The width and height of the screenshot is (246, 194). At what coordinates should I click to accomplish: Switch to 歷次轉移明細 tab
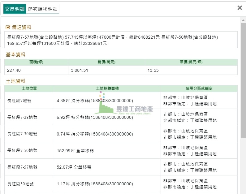coord(43,9)
